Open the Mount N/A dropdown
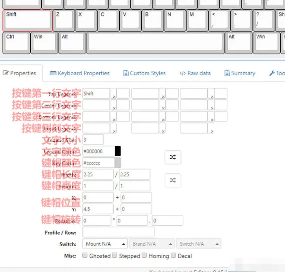 coord(105,244)
